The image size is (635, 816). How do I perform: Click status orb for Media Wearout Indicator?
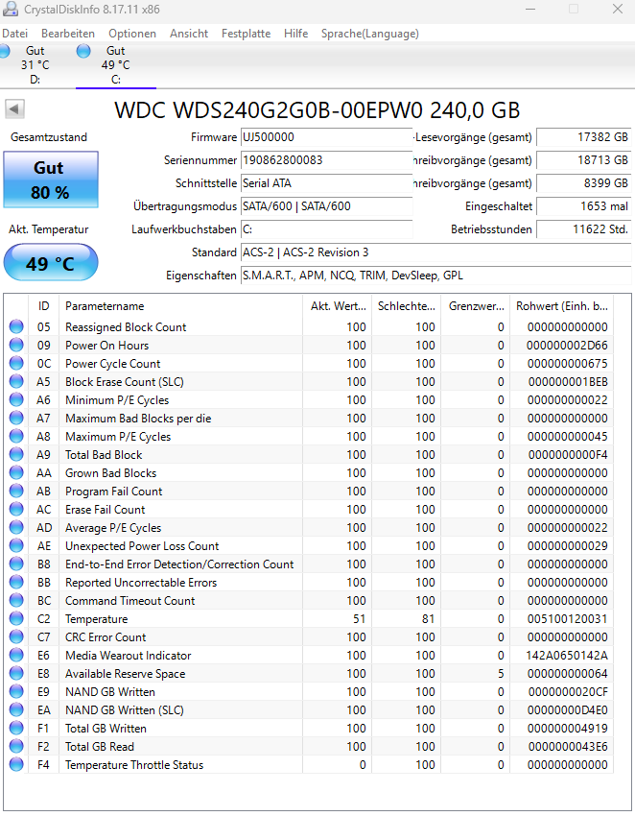[x=16, y=655]
